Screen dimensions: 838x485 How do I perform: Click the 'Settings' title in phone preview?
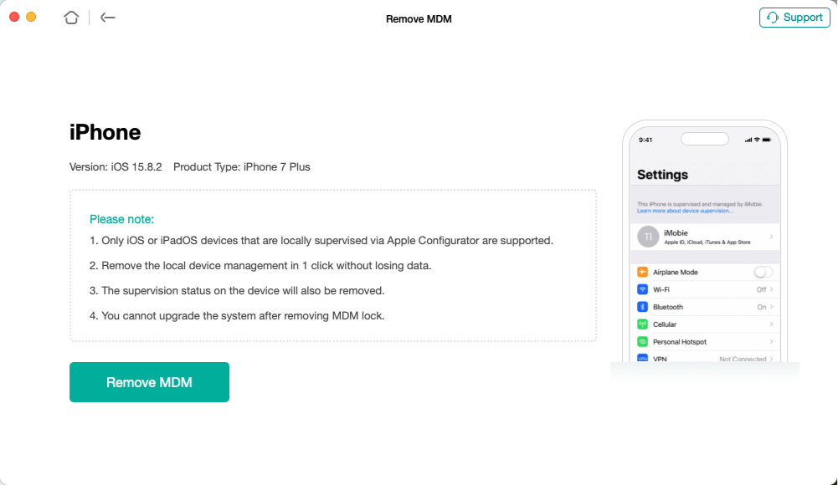[x=662, y=175]
